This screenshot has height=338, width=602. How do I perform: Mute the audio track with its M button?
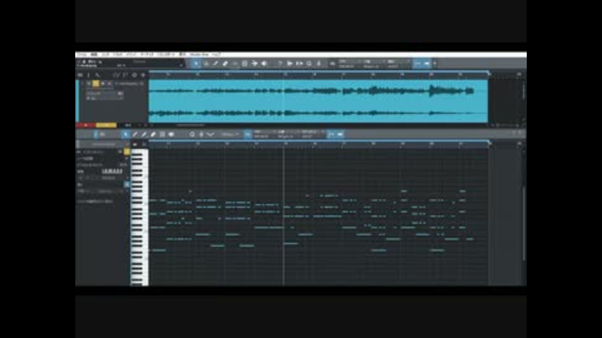(88, 83)
